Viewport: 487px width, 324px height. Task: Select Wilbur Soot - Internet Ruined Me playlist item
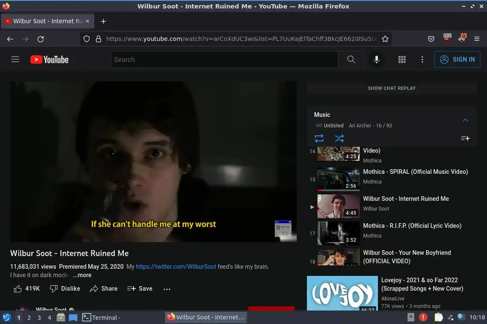point(392,206)
